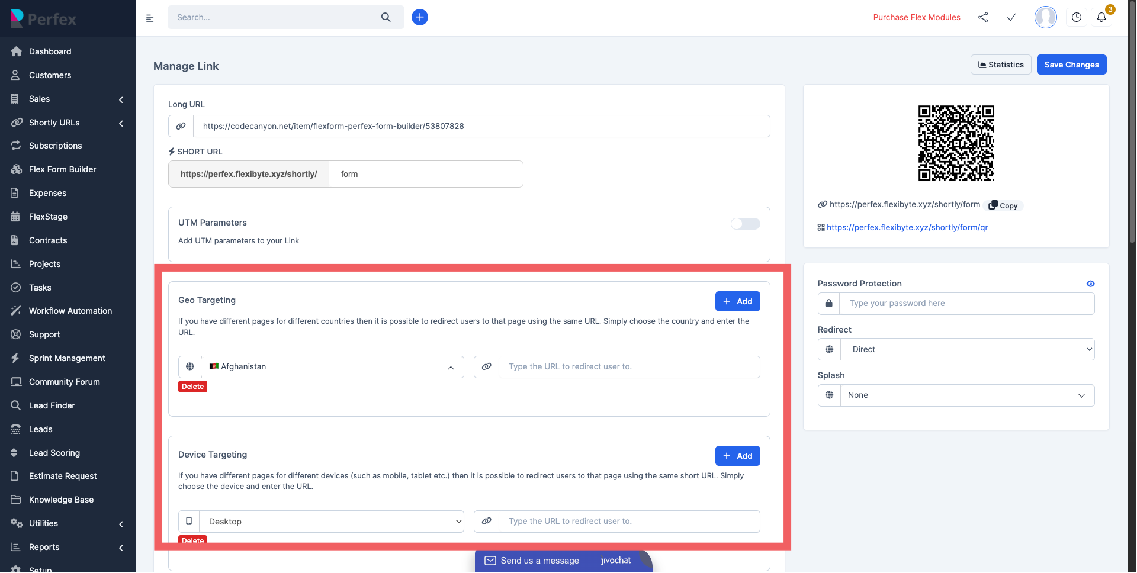Viewport: 1137px width, 573px height.
Task: Click the Purchase Flex Modules link
Action: coord(917,17)
